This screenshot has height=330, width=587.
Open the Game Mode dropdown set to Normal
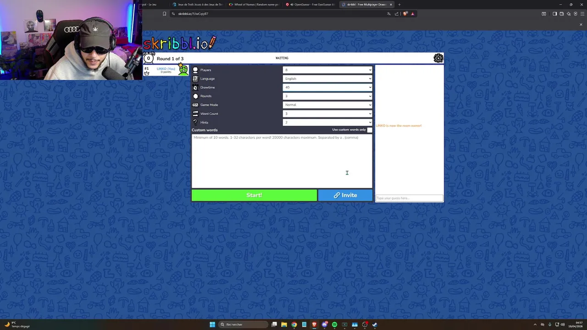pos(327,105)
